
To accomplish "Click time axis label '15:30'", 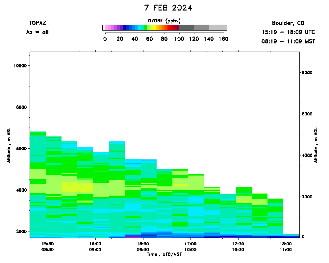I will (48, 244).
